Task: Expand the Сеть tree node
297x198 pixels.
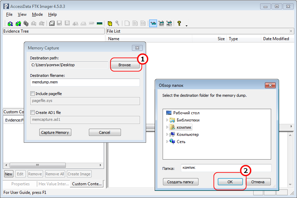Action: point(167,141)
